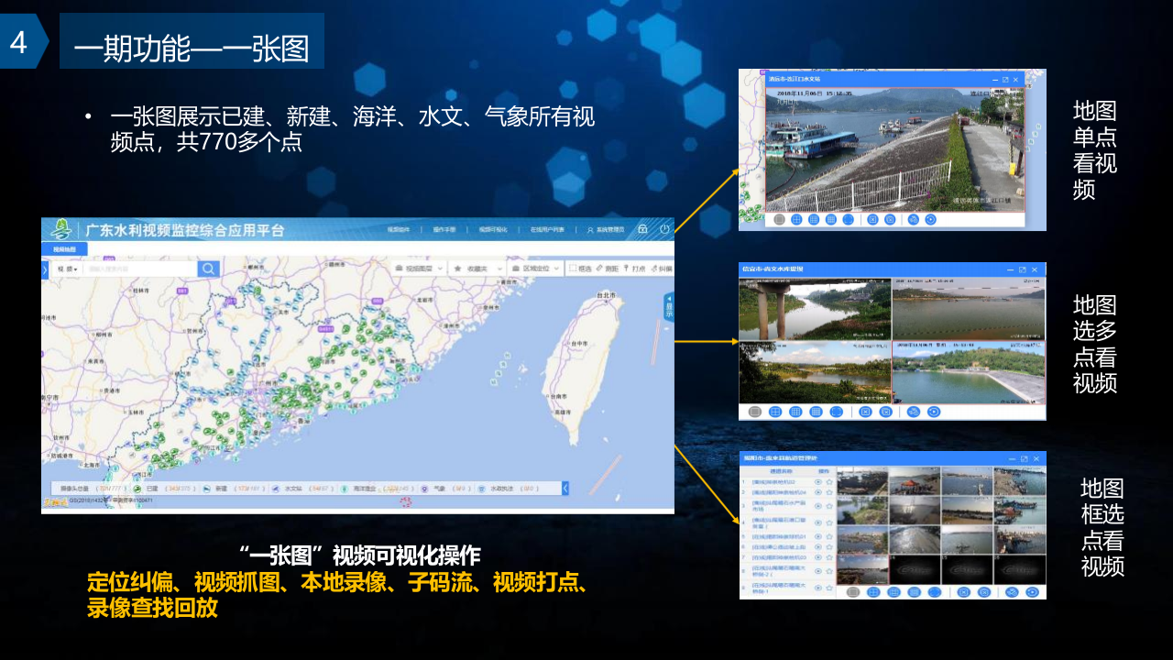Select the four-split grid layout in video window
Viewport: 1173px width, 660px height.
click(797, 218)
